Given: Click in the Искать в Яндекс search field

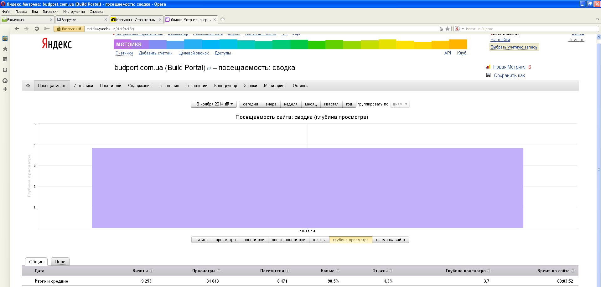Looking at the screenshot, I should point(531,29).
